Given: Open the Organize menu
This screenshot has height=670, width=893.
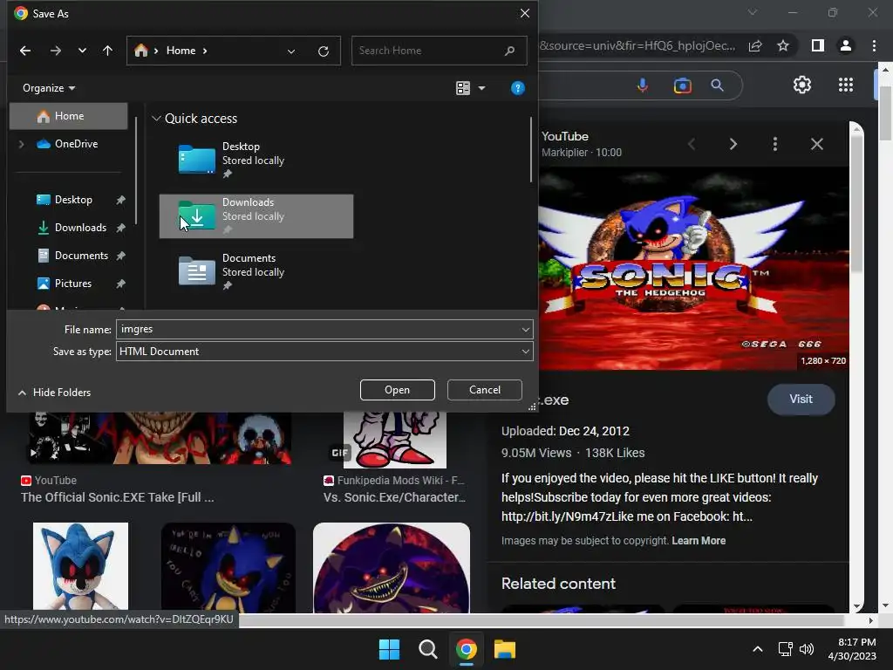Looking at the screenshot, I should pyautogui.click(x=49, y=88).
